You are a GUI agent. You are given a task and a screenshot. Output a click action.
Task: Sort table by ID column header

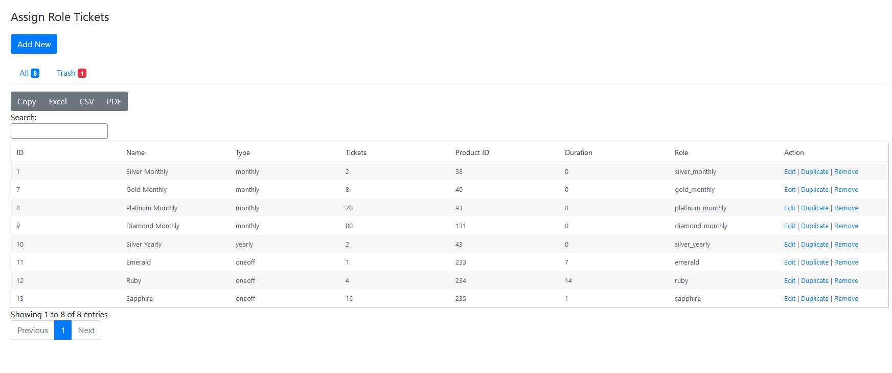pyautogui.click(x=20, y=152)
